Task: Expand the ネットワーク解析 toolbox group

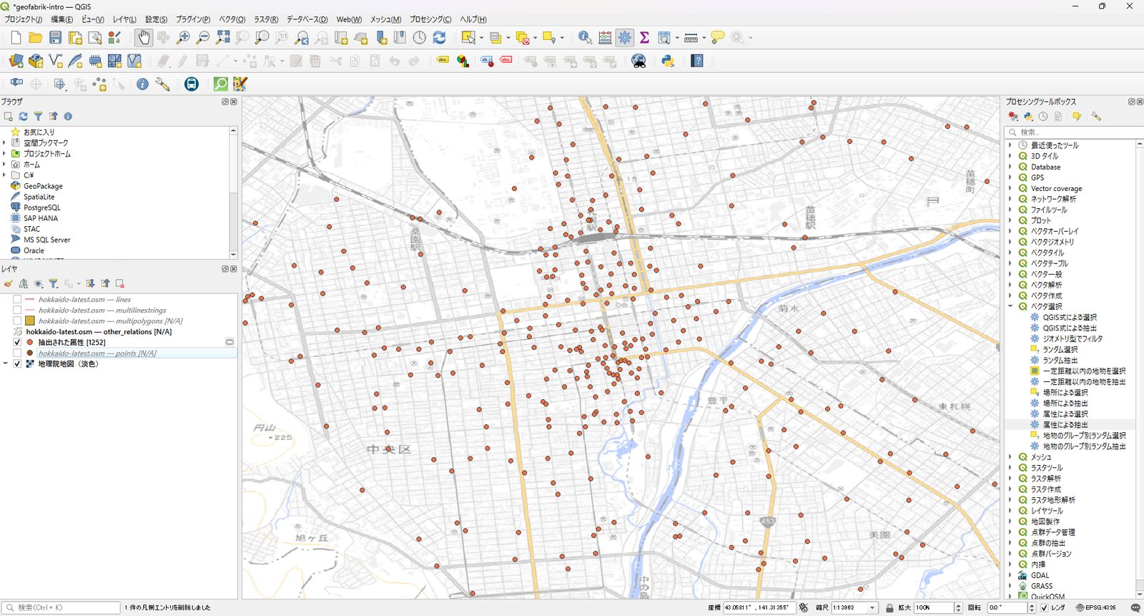Action: coord(1010,199)
